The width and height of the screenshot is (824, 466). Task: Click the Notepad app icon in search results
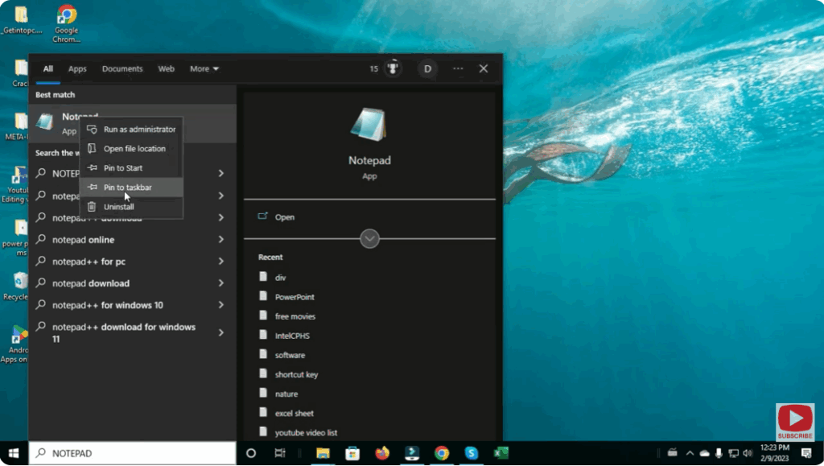46,122
